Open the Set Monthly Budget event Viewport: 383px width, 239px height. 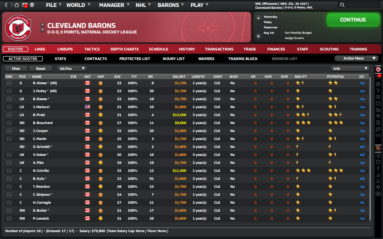(298, 33)
